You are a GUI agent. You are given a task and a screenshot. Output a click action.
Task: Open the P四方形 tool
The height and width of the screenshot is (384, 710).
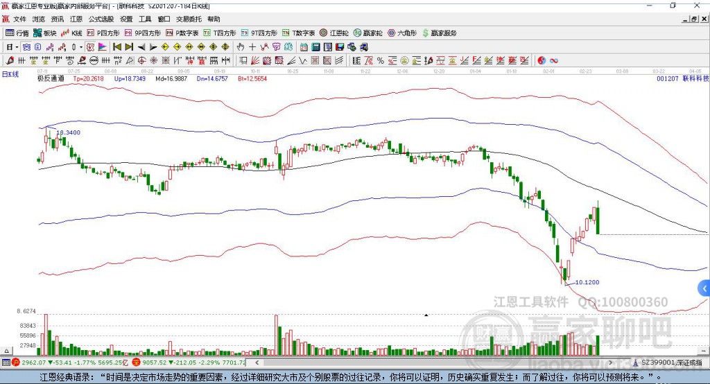click(x=103, y=33)
